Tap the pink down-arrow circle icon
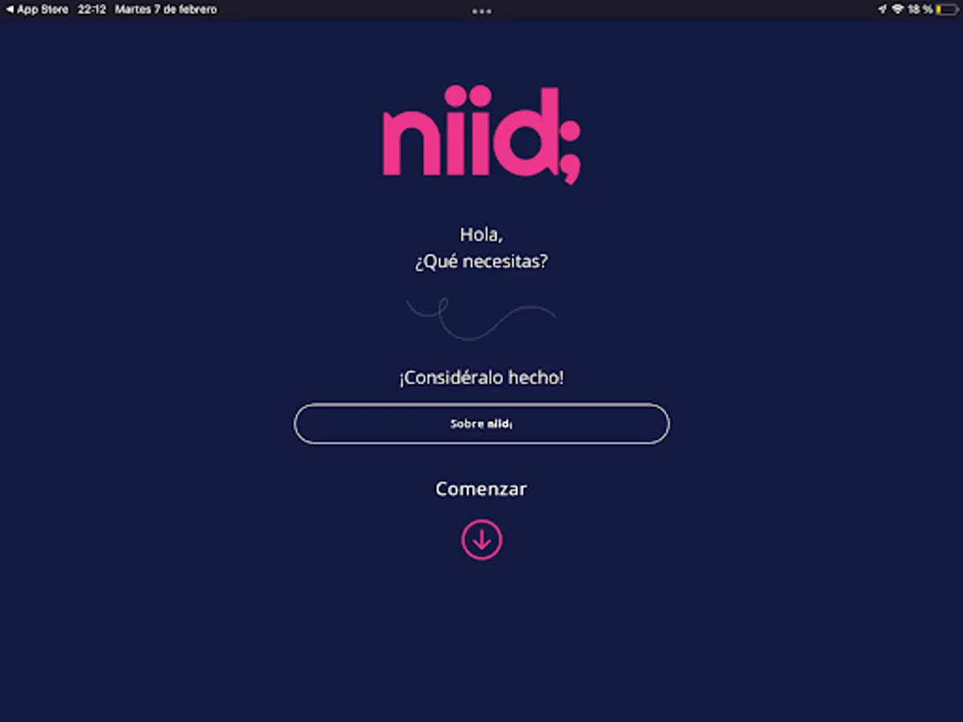The width and height of the screenshot is (963, 722). coord(481,540)
